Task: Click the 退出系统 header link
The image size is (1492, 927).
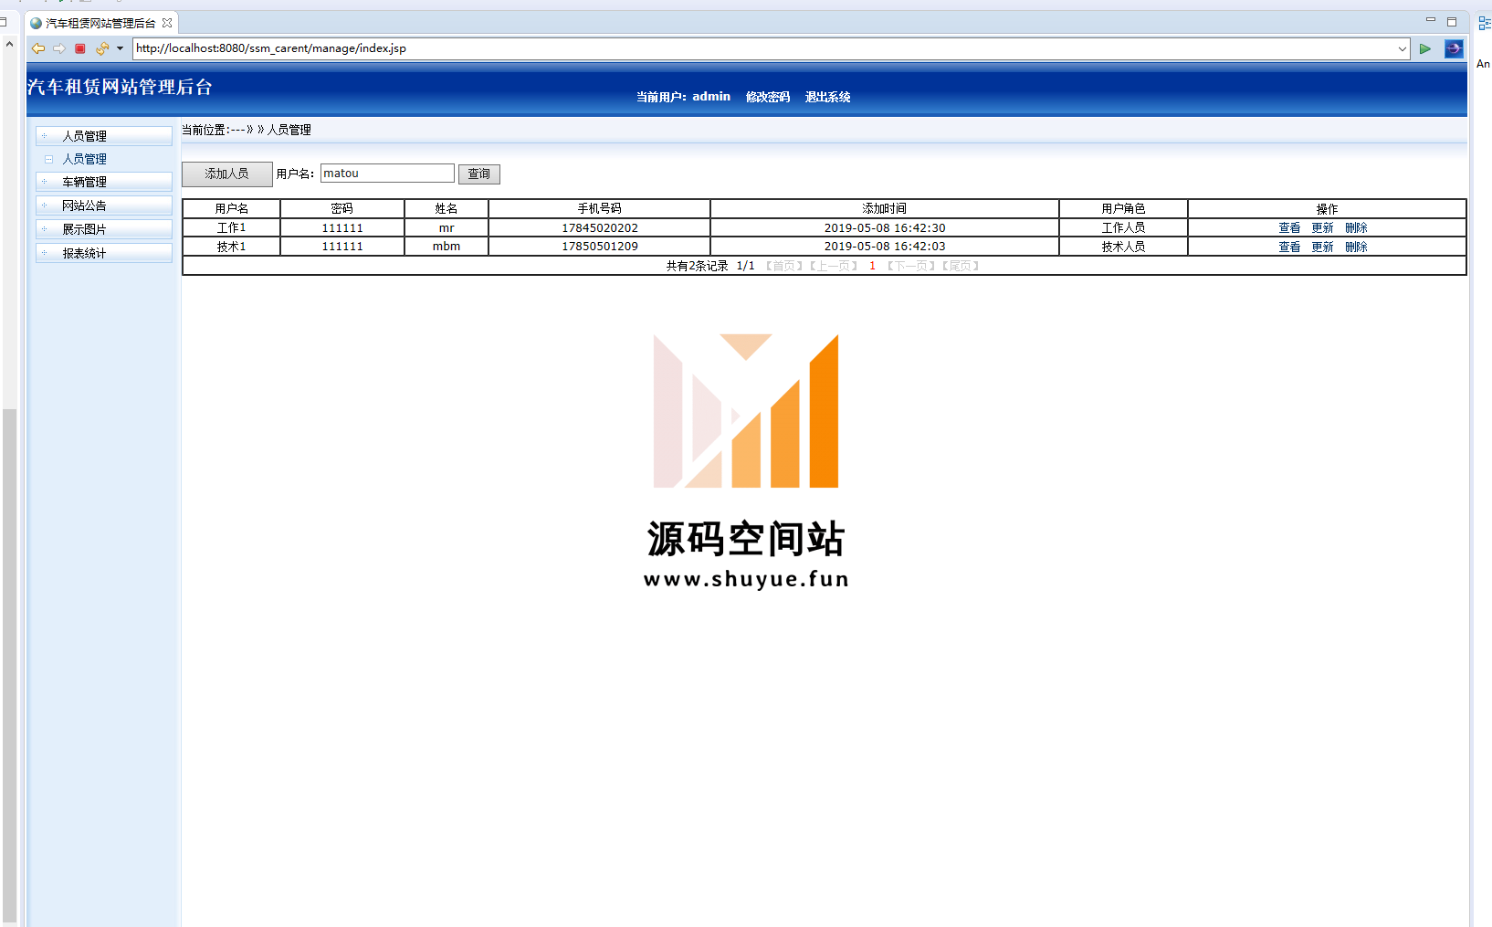Action: (828, 97)
